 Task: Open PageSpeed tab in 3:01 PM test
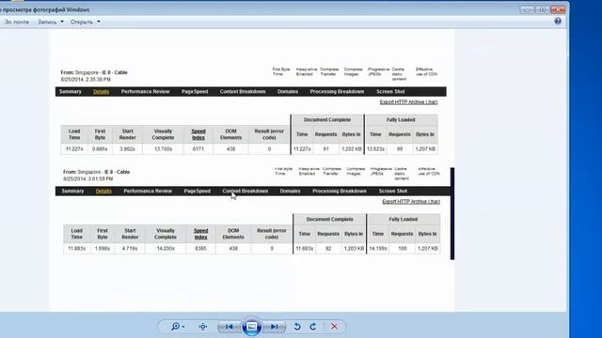(198, 191)
